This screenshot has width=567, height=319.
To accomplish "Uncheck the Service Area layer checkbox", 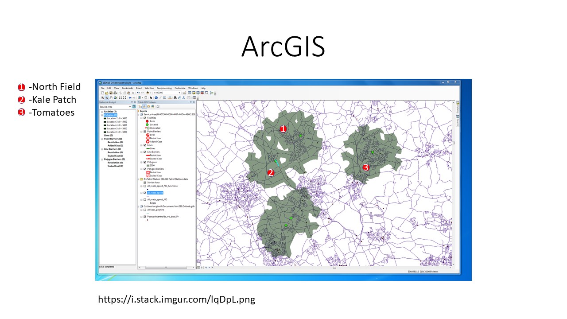I will (145, 183).
